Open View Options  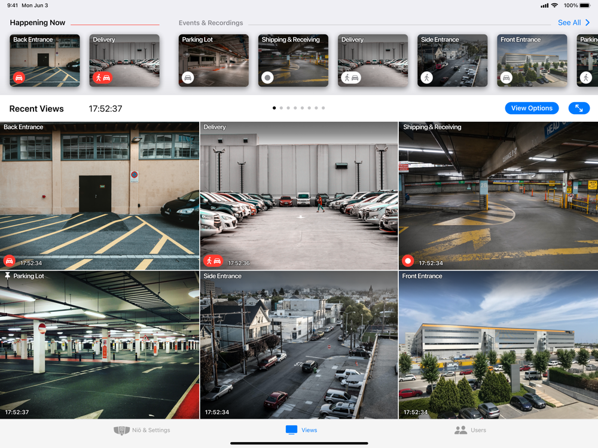tap(532, 108)
